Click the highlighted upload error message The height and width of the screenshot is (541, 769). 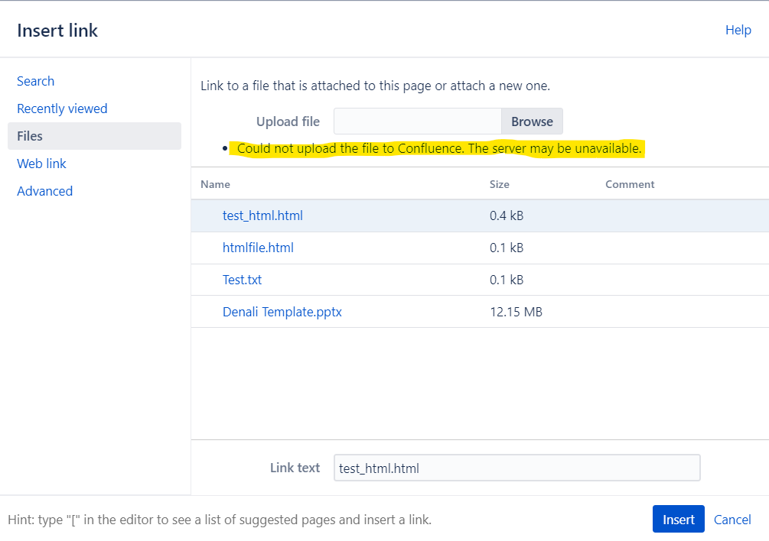point(439,148)
